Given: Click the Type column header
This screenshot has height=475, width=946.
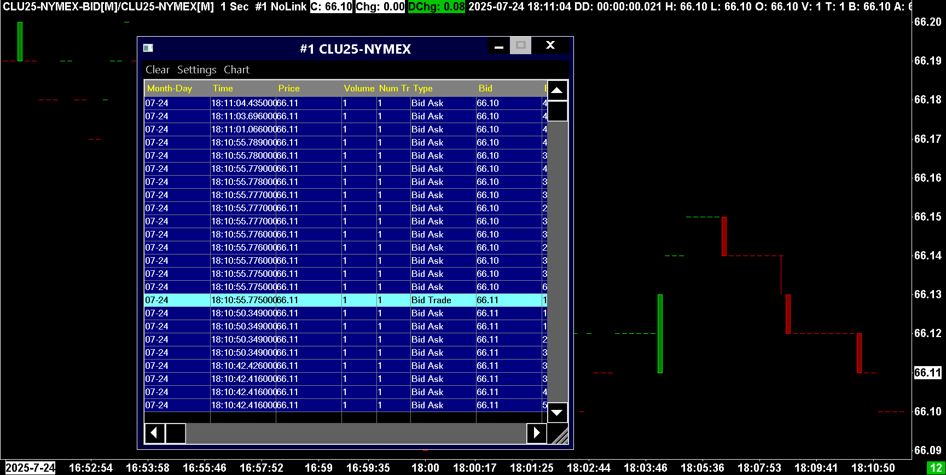Looking at the screenshot, I should (x=443, y=88).
